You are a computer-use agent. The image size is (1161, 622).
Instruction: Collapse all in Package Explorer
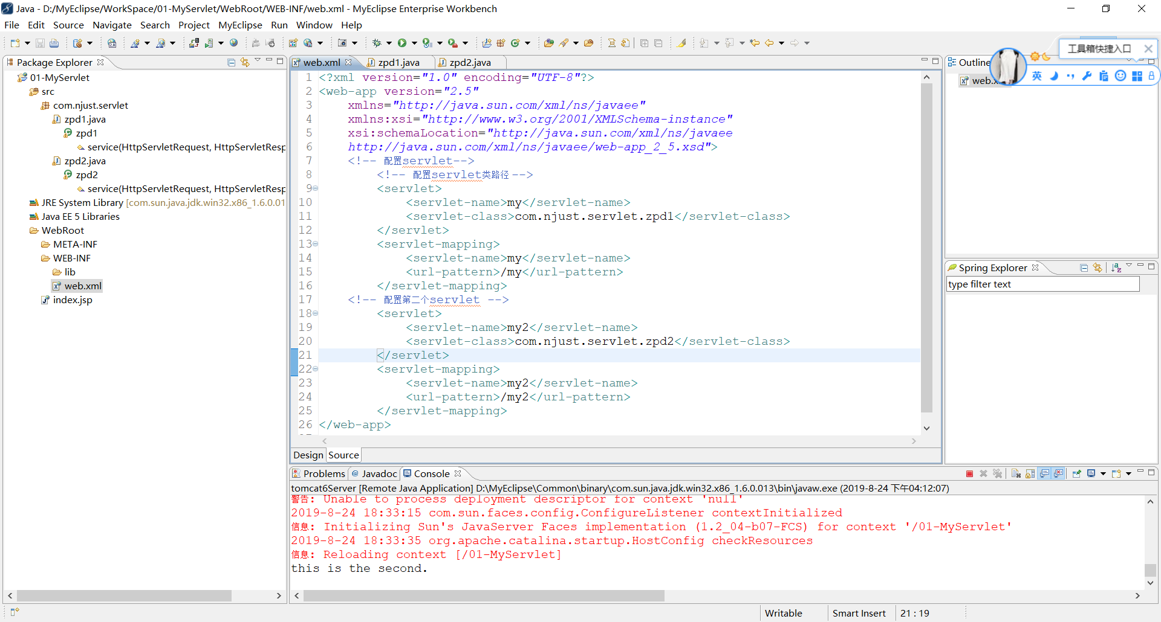pyautogui.click(x=231, y=62)
